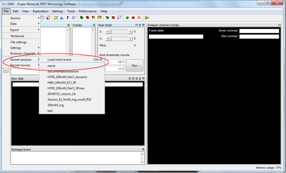This screenshot has height=173, width=286.
Task: Open the Frames panel menu icon
Action: tap(93, 25)
